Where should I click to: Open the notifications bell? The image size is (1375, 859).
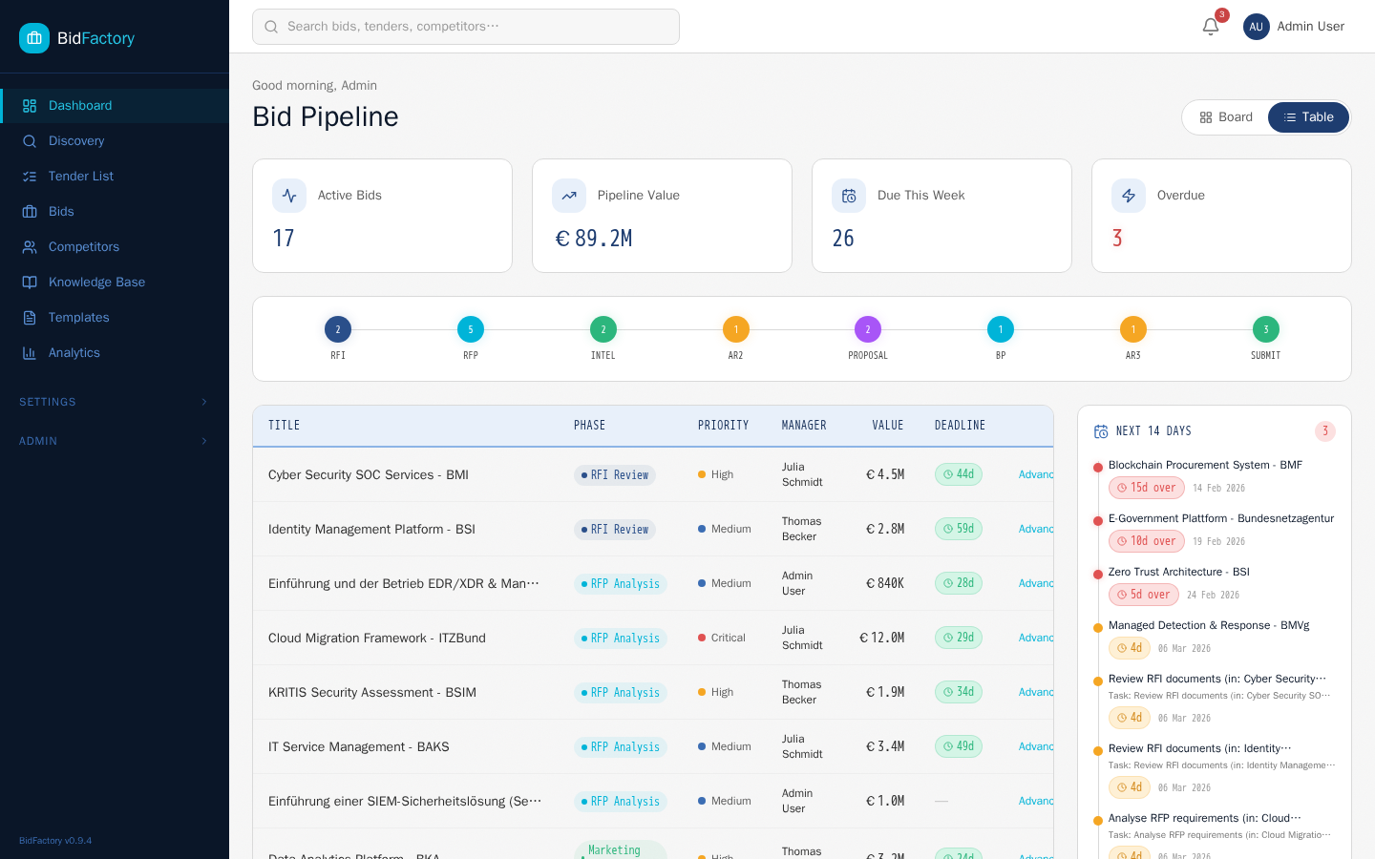coord(1211,27)
